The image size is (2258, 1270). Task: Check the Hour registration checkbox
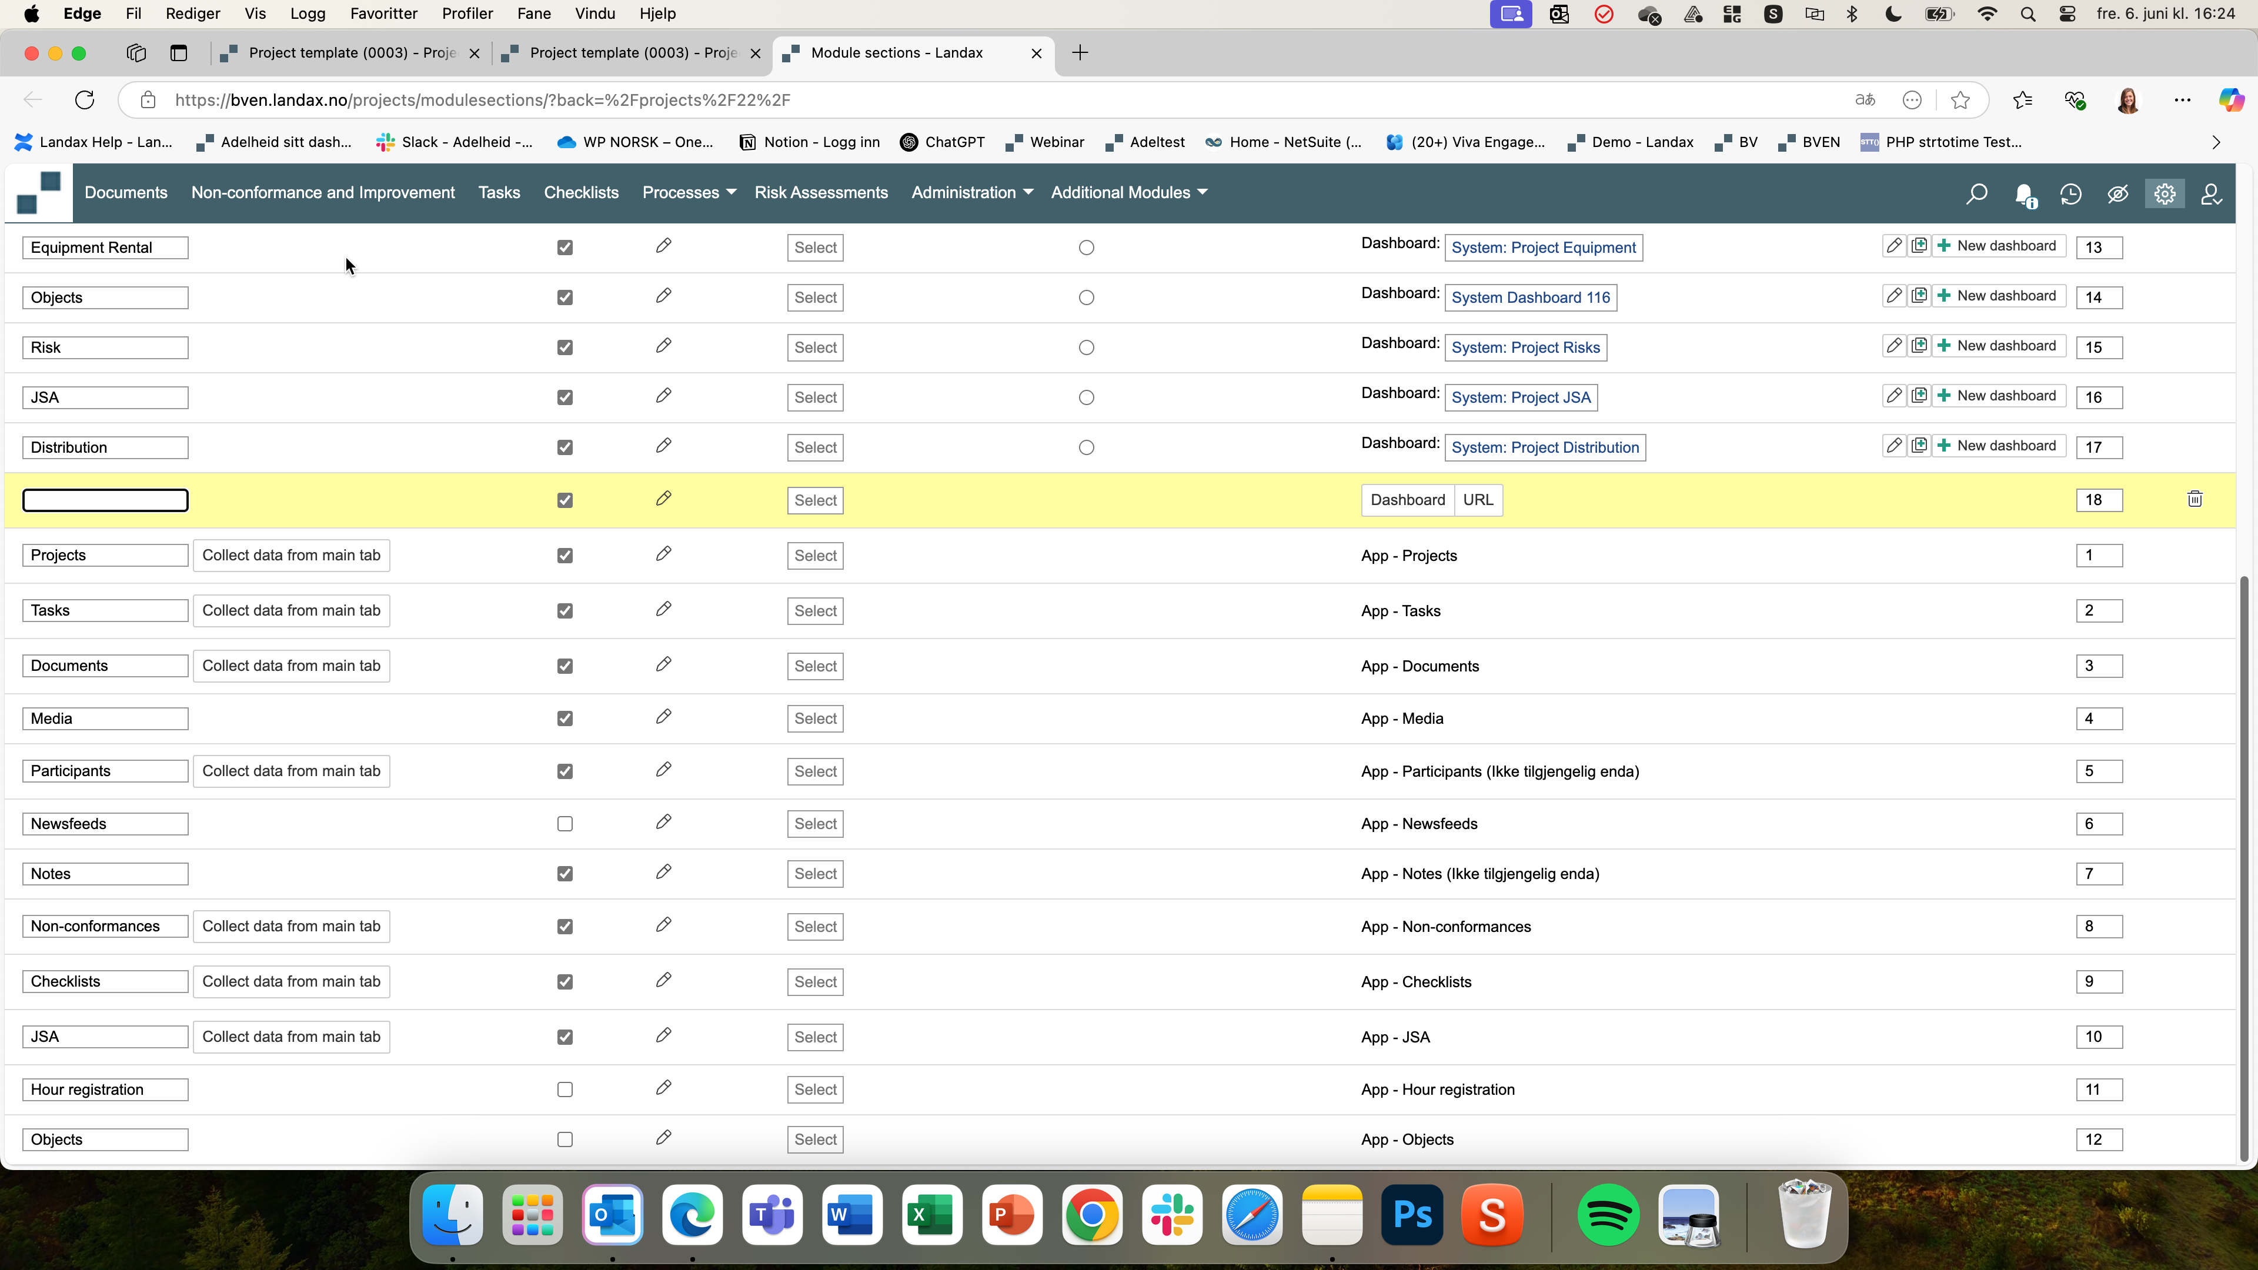pyautogui.click(x=565, y=1089)
